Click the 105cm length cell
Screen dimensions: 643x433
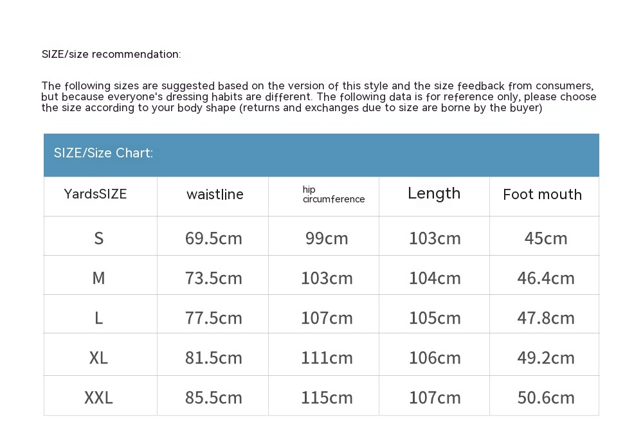[435, 318]
